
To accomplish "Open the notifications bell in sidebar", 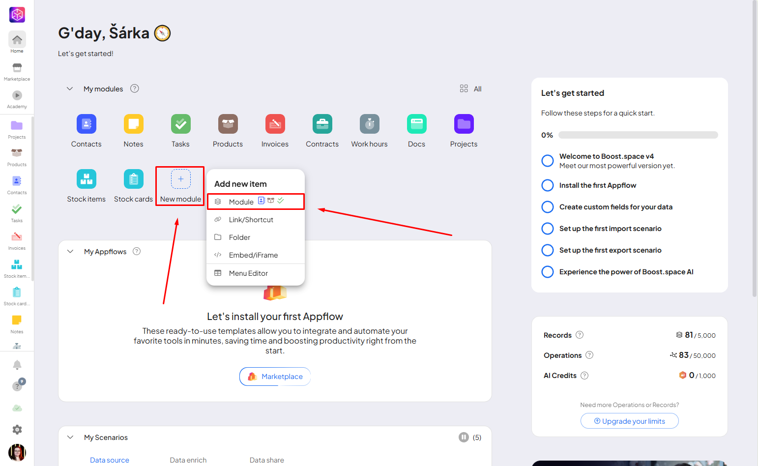I will [17, 365].
